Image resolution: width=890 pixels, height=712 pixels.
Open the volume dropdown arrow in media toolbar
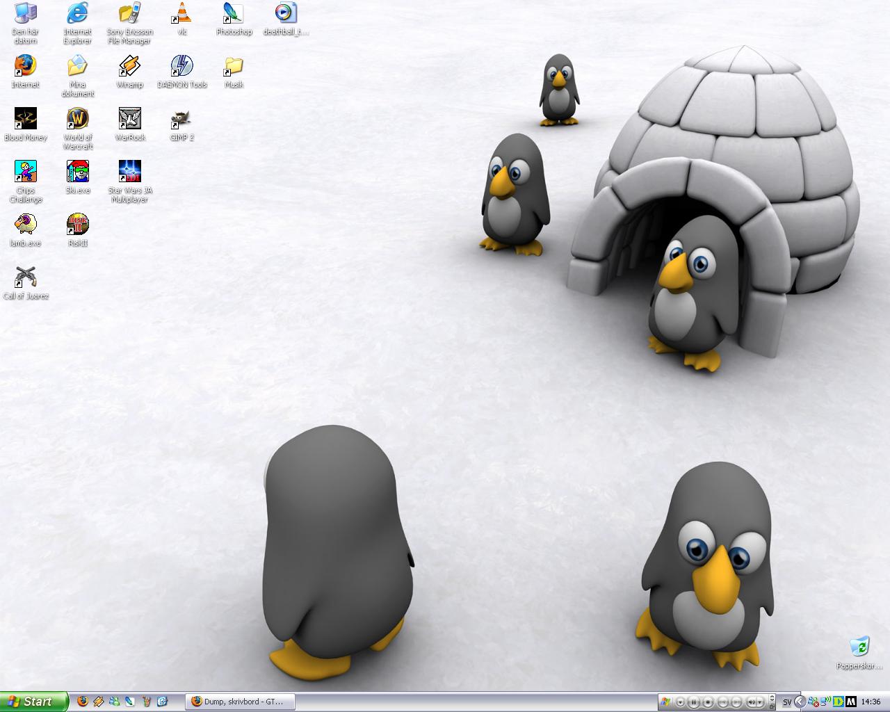coord(760,702)
